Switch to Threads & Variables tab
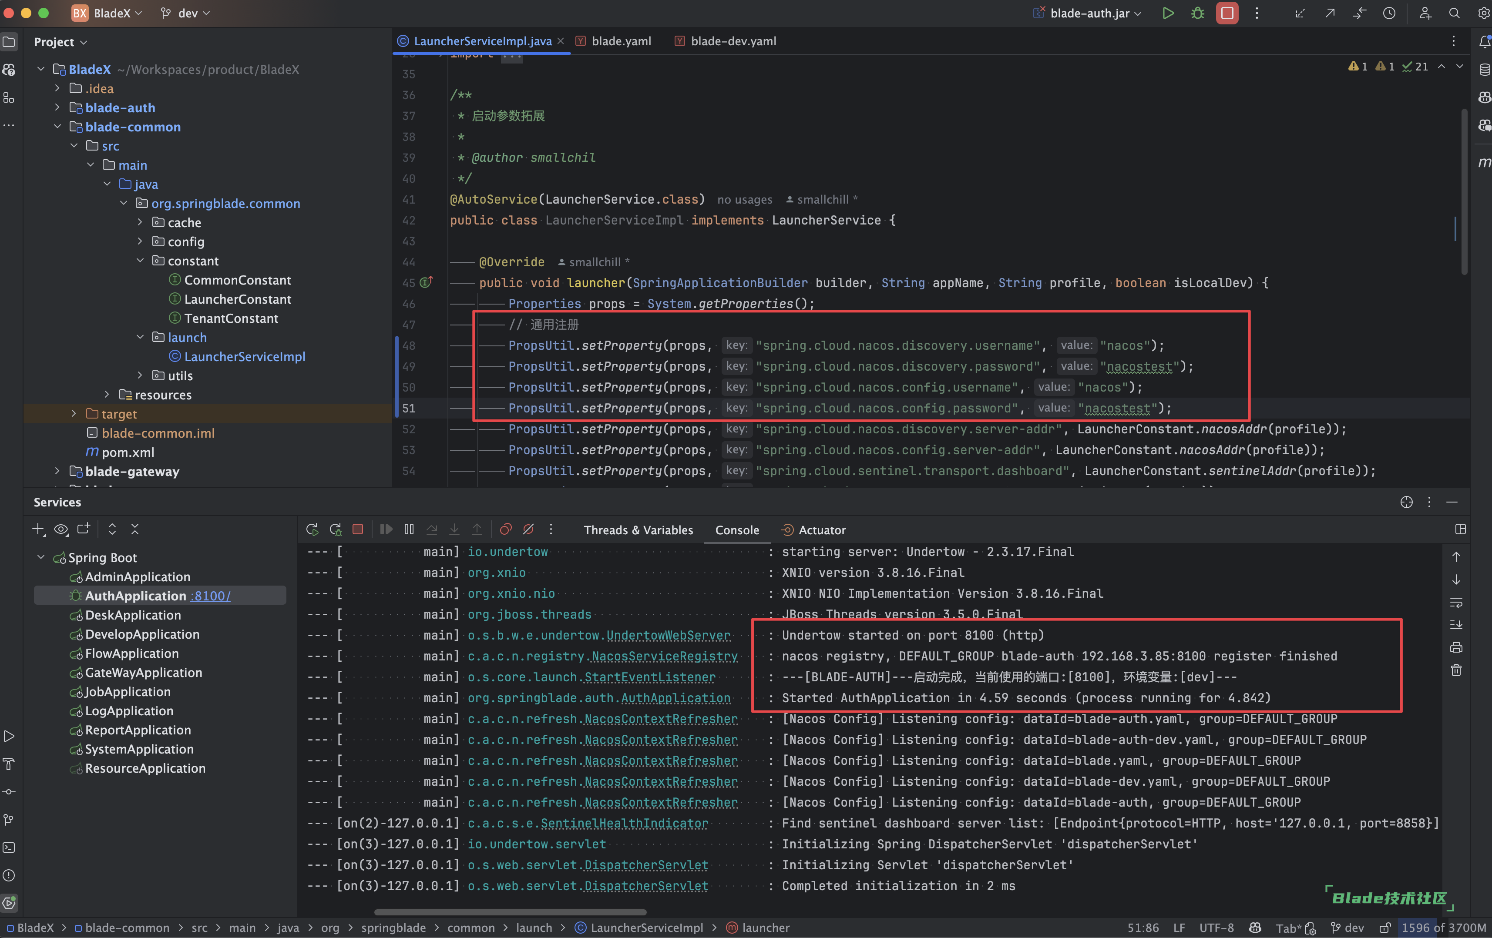The height and width of the screenshot is (938, 1492). click(x=638, y=530)
